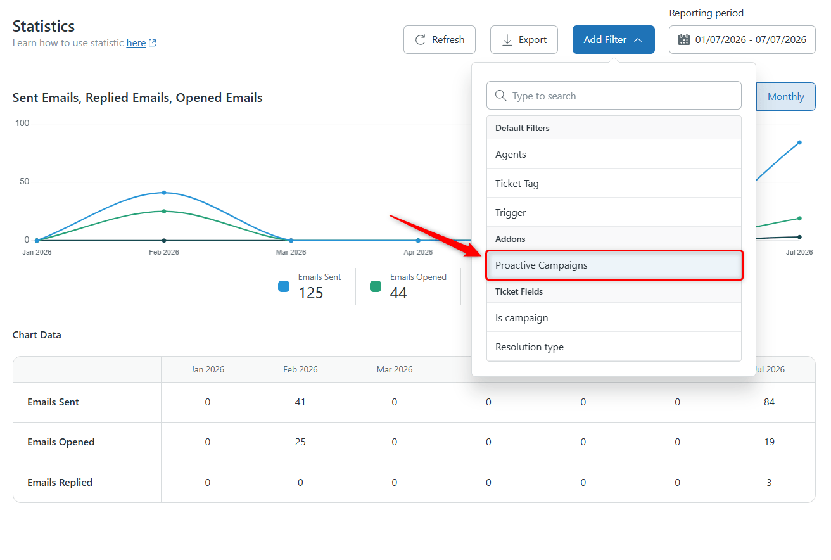This screenshot has height=560, width=831.
Task: Select the Ticket Tag filter
Action: 614,183
